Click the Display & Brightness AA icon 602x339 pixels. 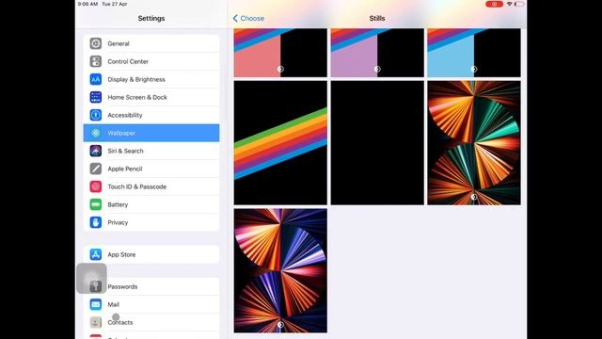[x=96, y=79]
